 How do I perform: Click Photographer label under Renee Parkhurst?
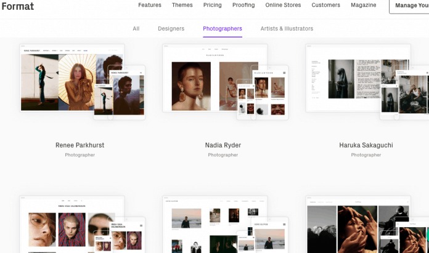[80, 155]
